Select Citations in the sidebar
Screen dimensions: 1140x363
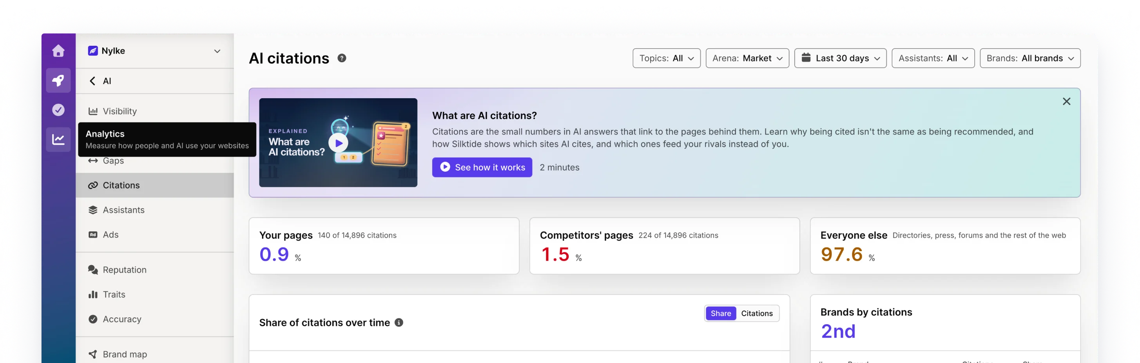pyautogui.click(x=154, y=185)
